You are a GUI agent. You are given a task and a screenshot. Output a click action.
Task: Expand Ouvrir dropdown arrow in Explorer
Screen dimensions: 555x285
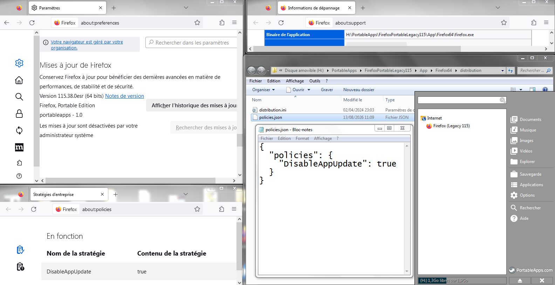(x=309, y=90)
